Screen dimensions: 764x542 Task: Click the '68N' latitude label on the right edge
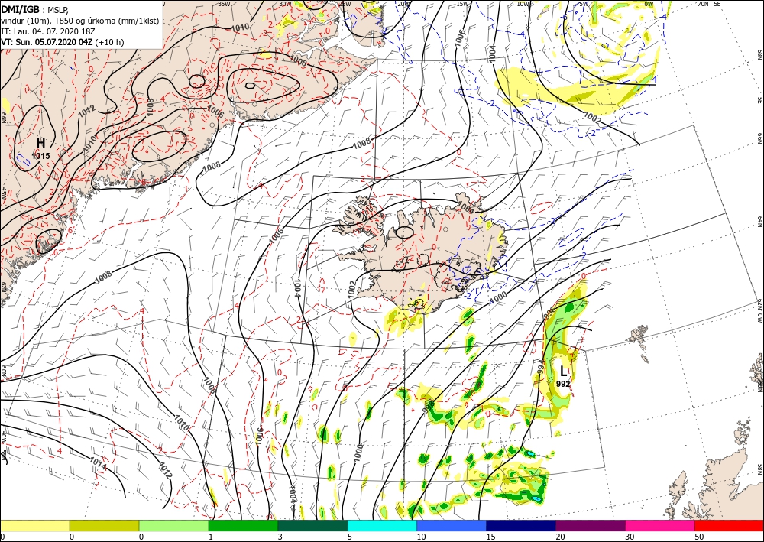[760, 54]
